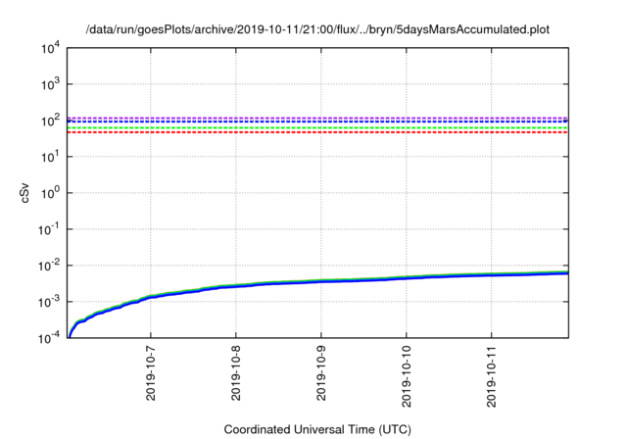Click the red dashed threshold line
Image resolution: width=627 pixels, height=439 pixels.
317,132
